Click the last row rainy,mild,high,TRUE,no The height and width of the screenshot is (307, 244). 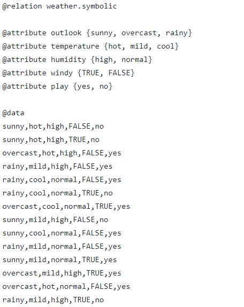point(53,300)
